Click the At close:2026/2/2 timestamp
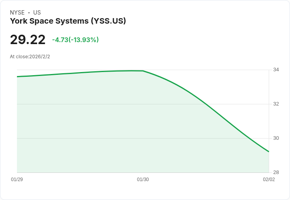 pyautogui.click(x=30, y=56)
